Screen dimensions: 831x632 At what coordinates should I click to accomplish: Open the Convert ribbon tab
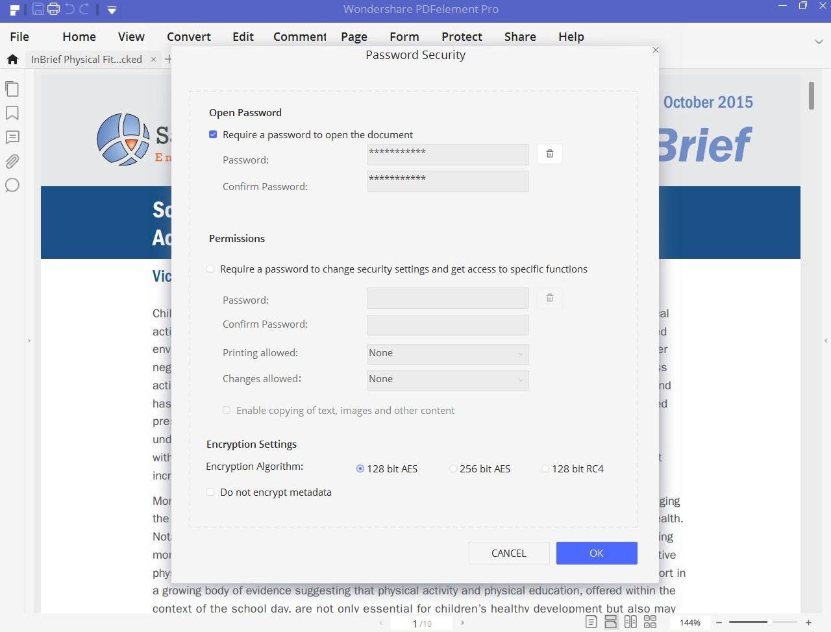189,37
